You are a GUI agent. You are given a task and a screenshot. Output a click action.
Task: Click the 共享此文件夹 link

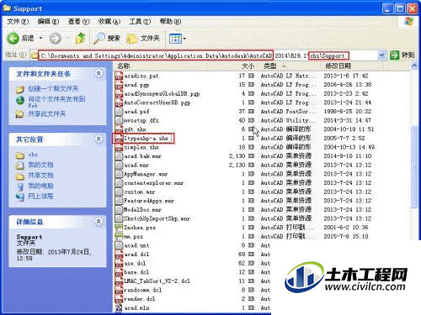pyautogui.click(x=46, y=113)
